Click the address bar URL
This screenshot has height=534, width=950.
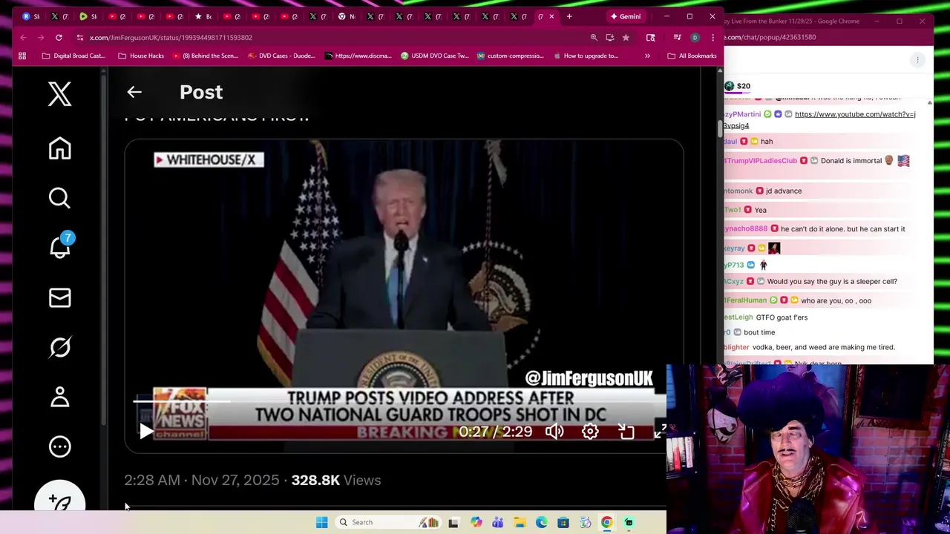171,37
